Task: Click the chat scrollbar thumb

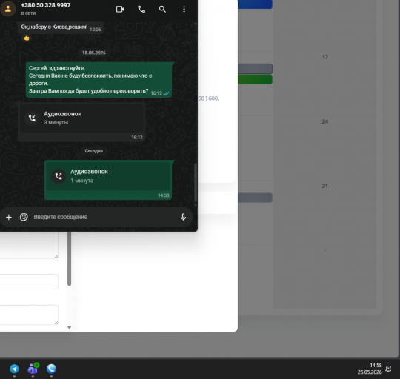Action: pyautogui.click(x=196, y=182)
